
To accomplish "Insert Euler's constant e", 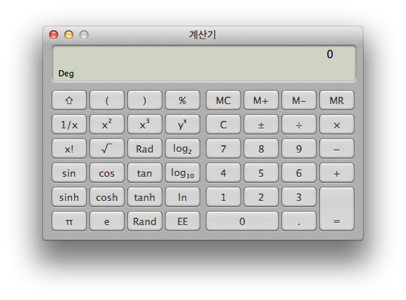I will (x=107, y=221).
